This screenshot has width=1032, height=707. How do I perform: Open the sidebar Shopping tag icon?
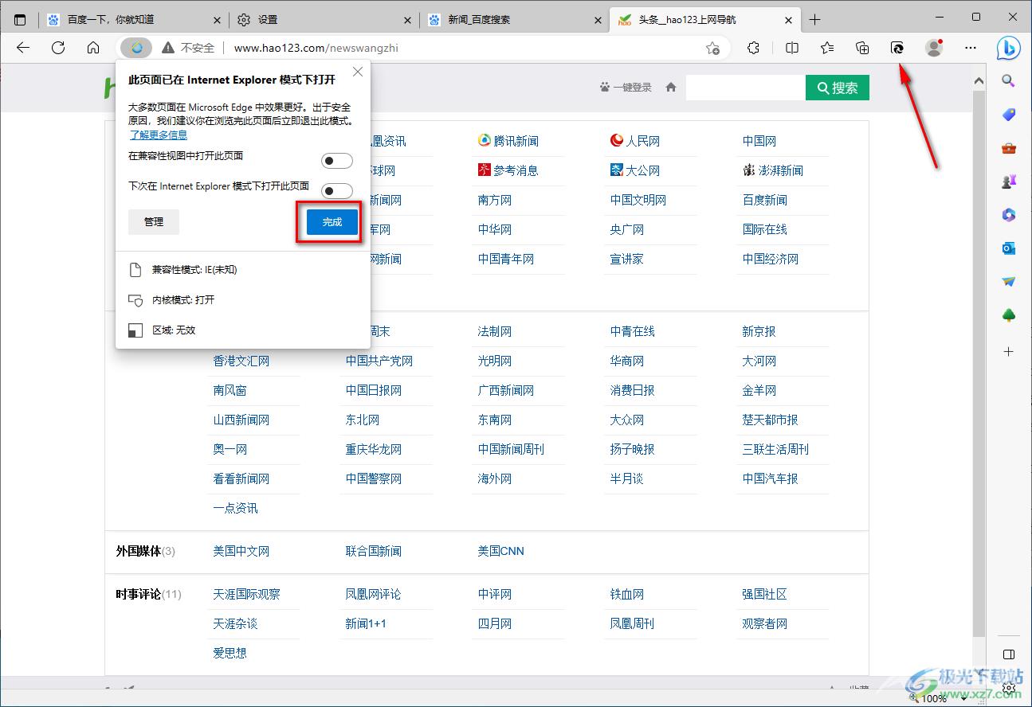pos(1009,115)
